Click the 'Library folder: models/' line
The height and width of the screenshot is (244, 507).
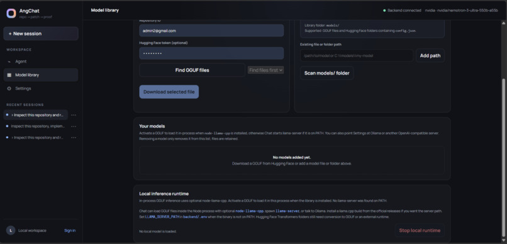(322, 25)
